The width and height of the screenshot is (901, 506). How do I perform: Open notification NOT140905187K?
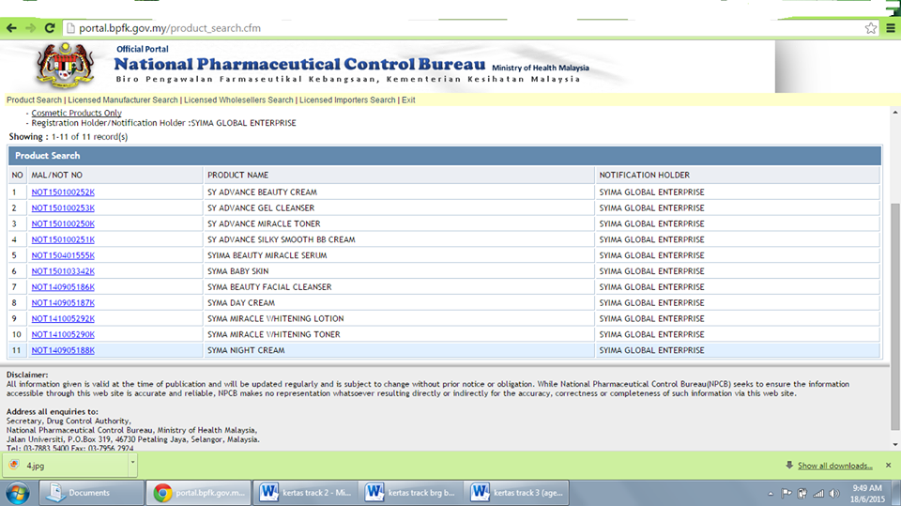click(x=63, y=303)
